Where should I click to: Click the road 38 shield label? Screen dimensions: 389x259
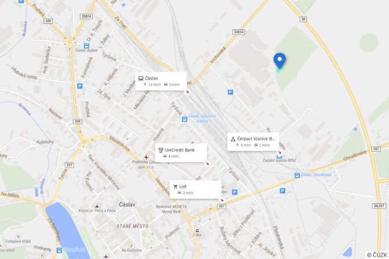point(303,19)
